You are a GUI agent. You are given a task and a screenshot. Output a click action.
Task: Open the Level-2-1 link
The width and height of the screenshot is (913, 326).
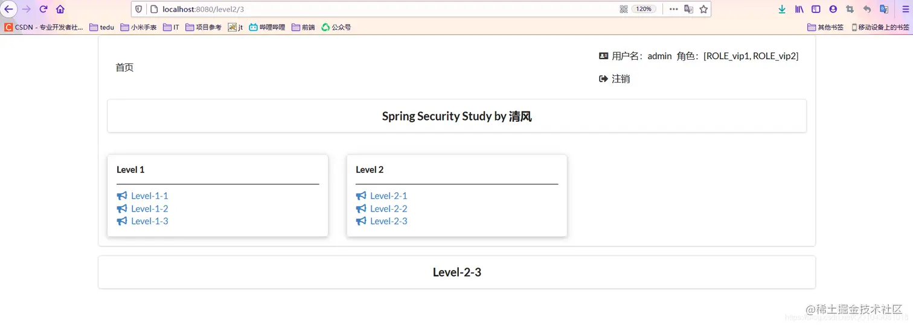point(389,196)
